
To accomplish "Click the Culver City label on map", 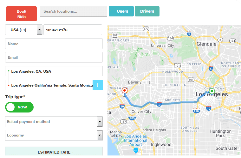I will pos(141,112).
